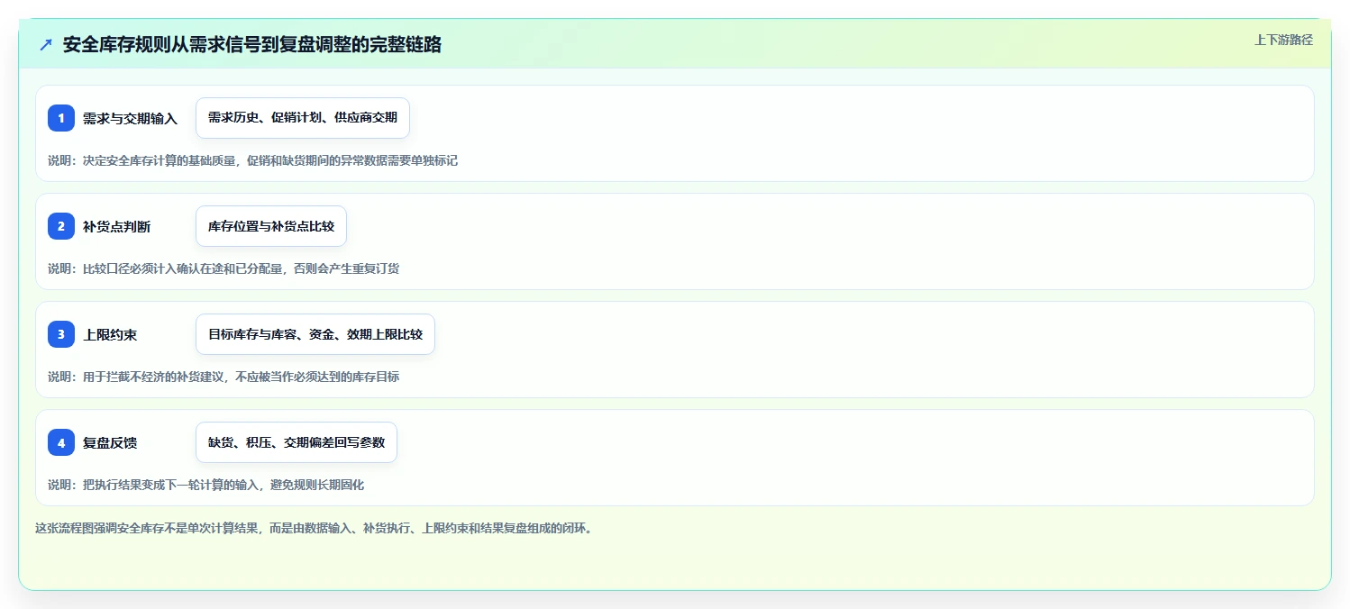Image resolution: width=1350 pixels, height=609 pixels.
Task: Click the note starting 说明：决定安全库存计算的基础质量
Action: tap(253, 160)
